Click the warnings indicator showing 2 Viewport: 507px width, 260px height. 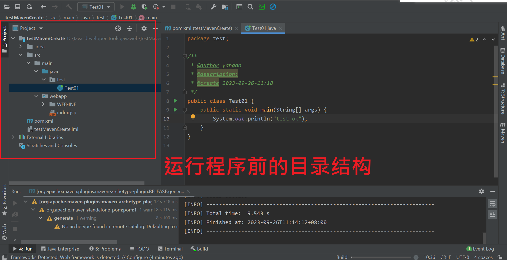click(474, 40)
